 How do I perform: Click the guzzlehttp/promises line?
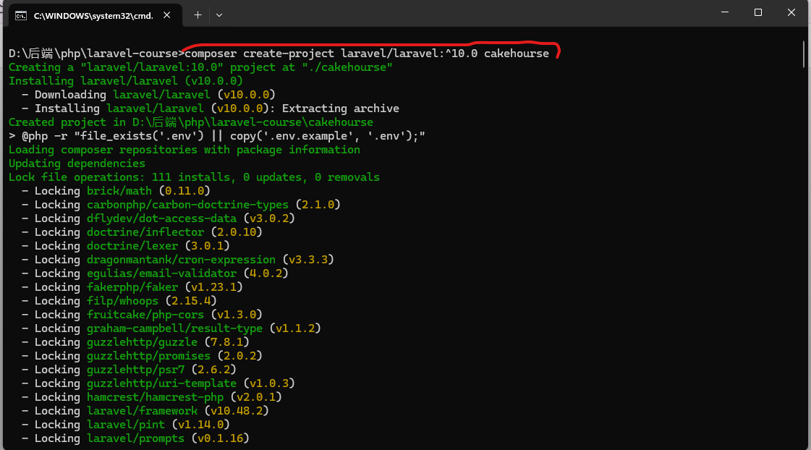click(x=142, y=356)
